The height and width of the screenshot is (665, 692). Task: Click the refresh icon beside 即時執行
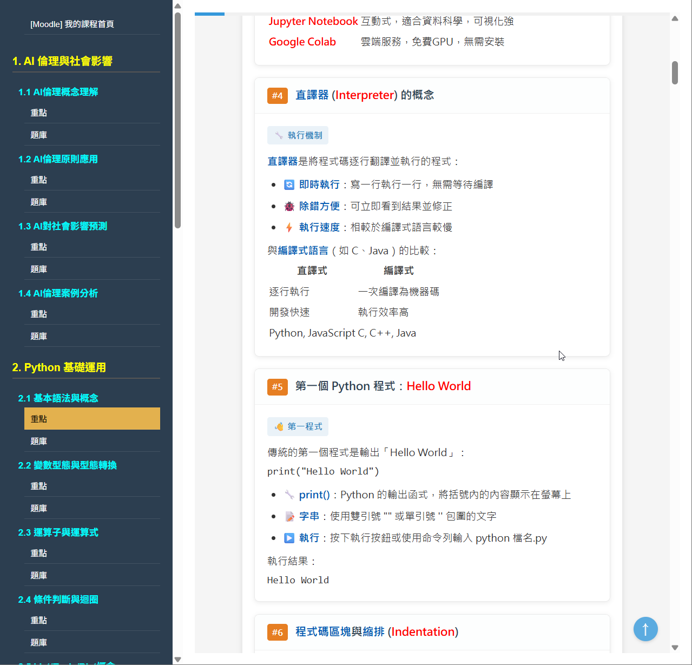point(289,185)
